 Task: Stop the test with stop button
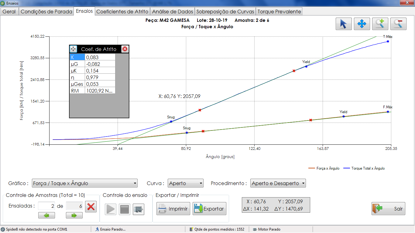[x=125, y=209]
